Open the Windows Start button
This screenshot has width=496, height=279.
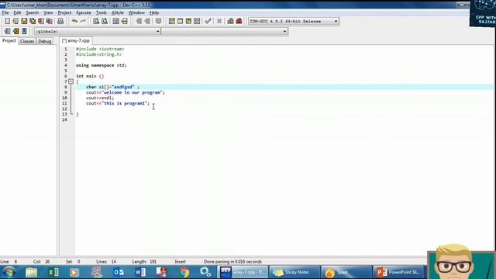pos(9,272)
